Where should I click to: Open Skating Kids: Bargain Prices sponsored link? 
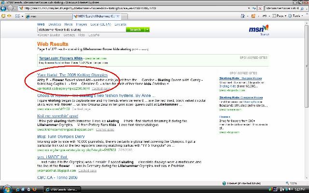click(240, 78)
